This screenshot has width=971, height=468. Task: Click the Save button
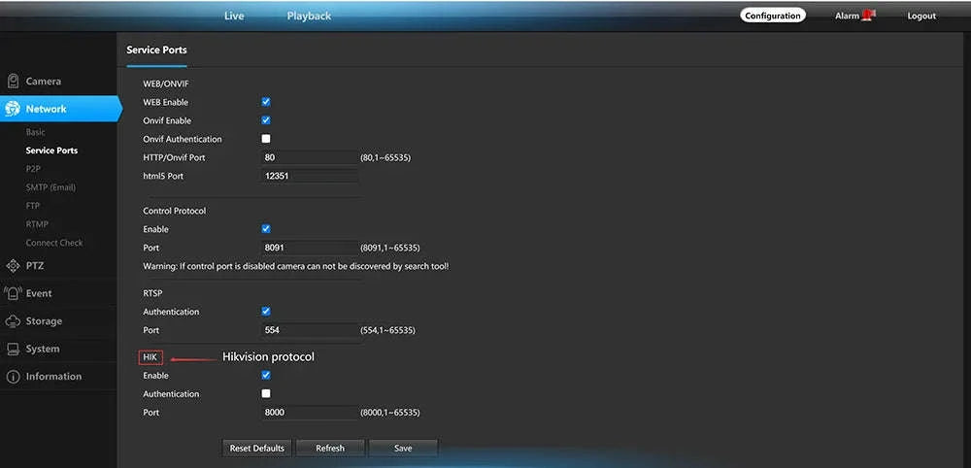tap(403, 449)
